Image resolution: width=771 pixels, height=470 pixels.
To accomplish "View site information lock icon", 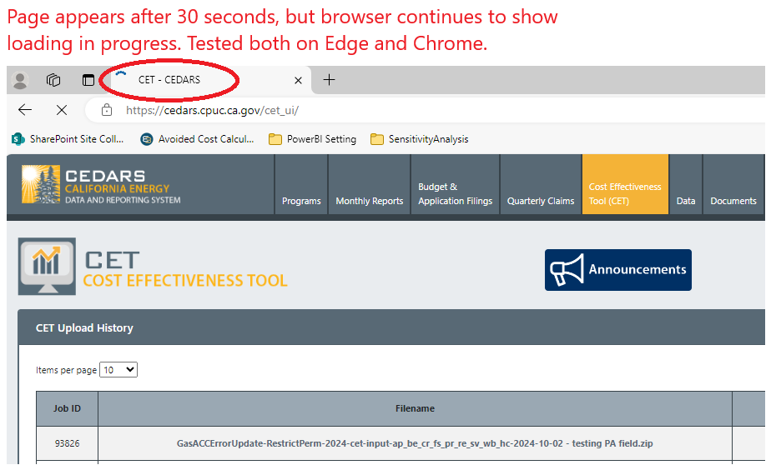I will pyautogui.click(x=106, y=110).
